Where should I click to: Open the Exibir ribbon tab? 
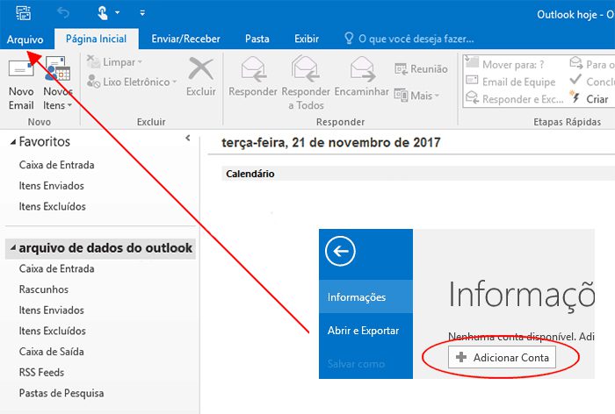point(307,39)
